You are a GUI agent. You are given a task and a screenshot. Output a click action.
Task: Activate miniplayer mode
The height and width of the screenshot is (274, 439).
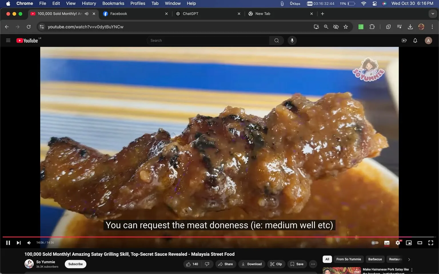[x=409, y=243]
